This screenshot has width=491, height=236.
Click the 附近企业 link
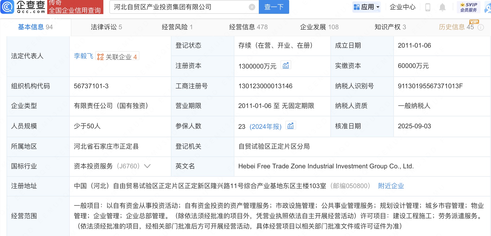(x=391, y=186)
